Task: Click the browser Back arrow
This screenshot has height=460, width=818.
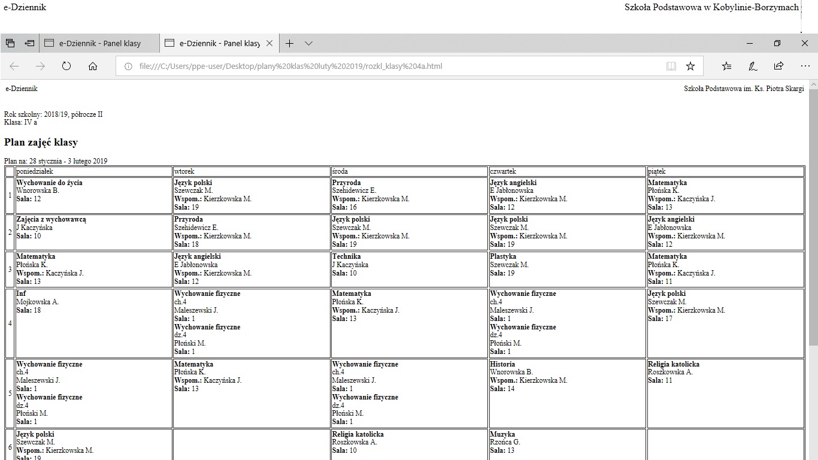Action: click(x=14, y=66)
